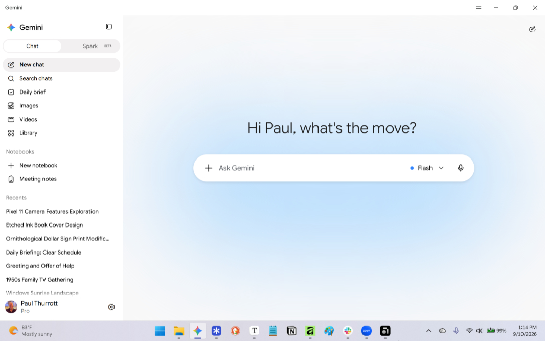Open the clock showing 1:14 PM

pos(525,331)
